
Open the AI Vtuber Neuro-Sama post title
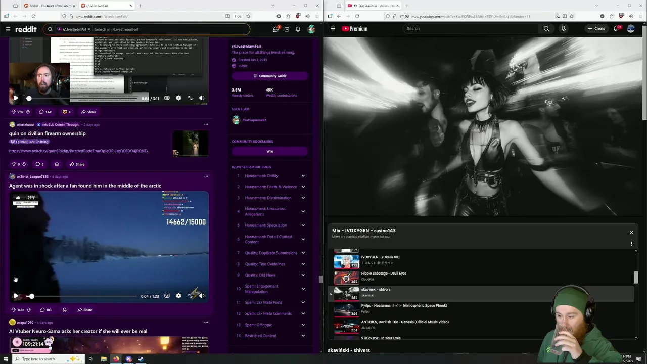tap(78, 331)
